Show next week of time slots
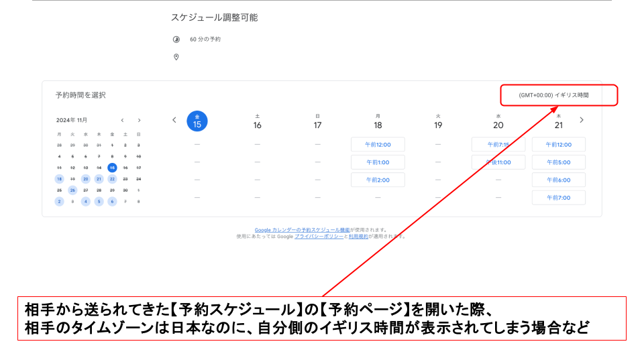The image size is (644, 362). click(x=582, y=120)
